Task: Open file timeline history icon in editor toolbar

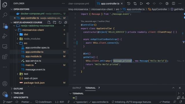Action: click(129, 3)
